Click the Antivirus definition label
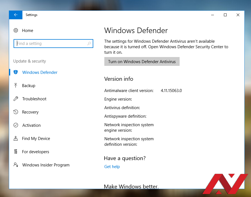 point(122,108)
